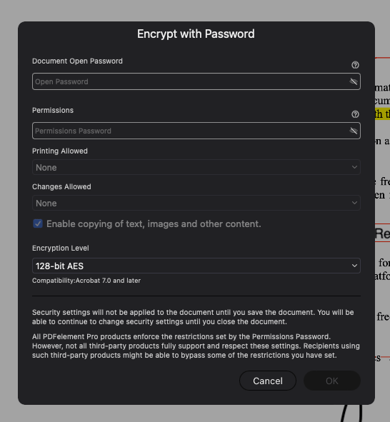Open the Encryption Level 128-bit AES dropdown

(196, 266)
